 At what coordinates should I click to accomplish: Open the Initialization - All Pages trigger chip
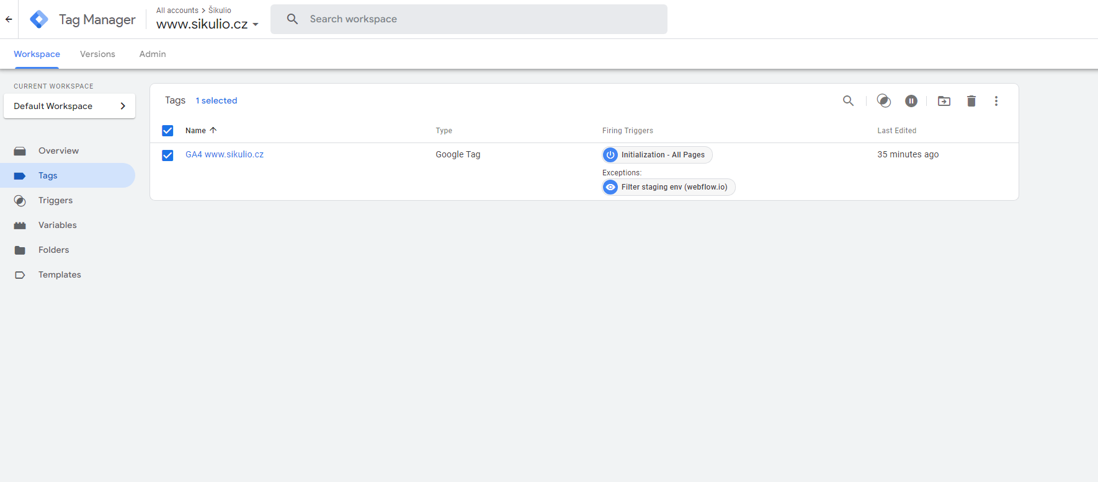657,155
